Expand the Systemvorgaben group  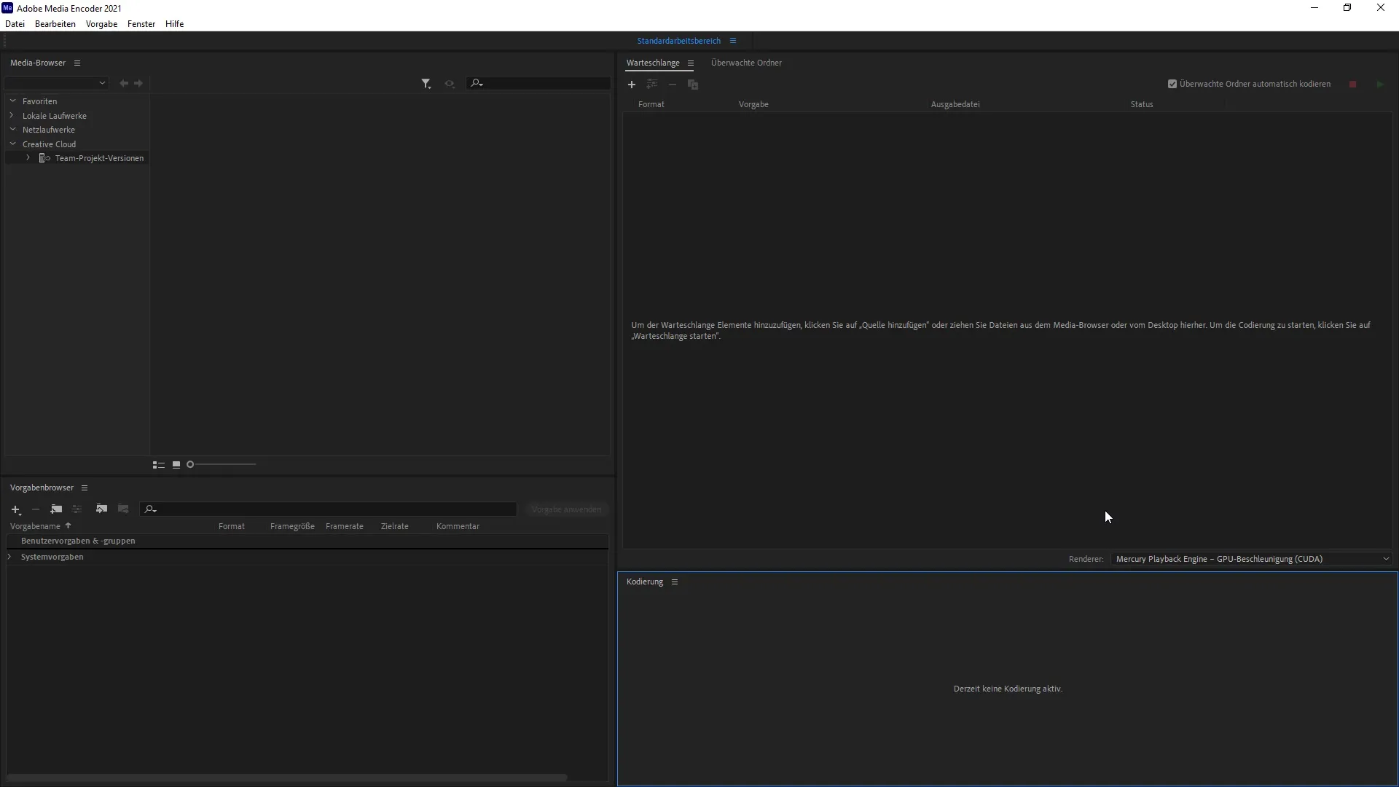pyautogui.click(x=9, y=557)
